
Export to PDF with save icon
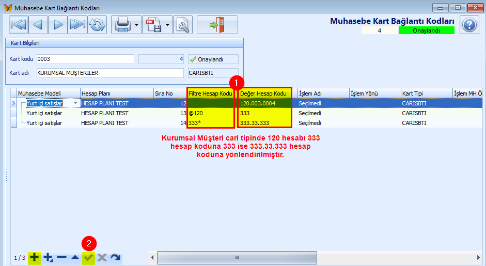(153, 25)
